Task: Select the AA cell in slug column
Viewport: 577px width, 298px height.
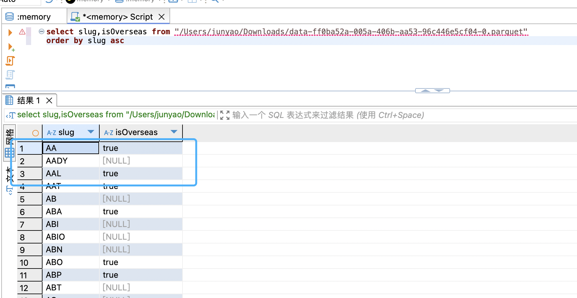Action: click(x=71, y=148)
